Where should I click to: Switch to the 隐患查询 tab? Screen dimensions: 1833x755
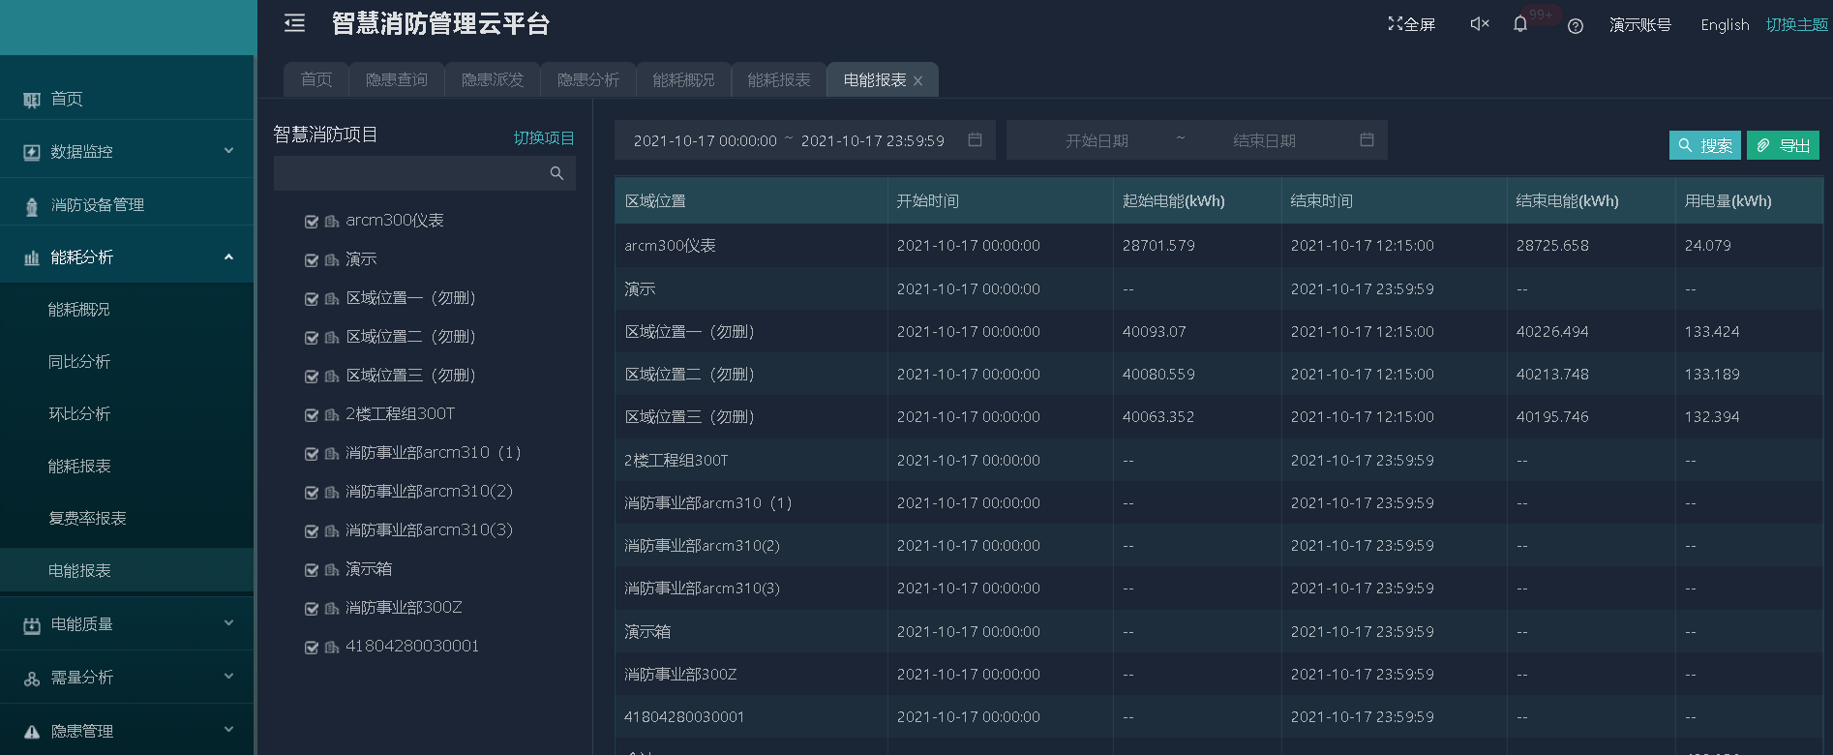coord(396,79)
